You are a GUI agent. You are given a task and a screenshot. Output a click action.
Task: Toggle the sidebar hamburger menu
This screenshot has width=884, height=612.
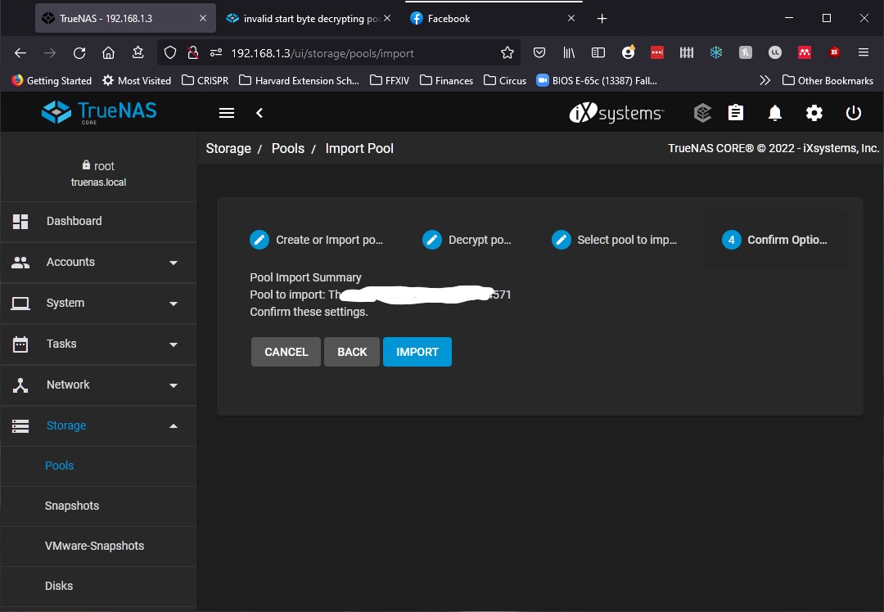click(227, 113)
